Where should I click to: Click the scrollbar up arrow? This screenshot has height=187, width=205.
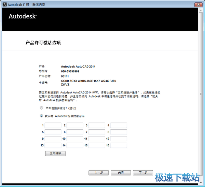(201, 10)
